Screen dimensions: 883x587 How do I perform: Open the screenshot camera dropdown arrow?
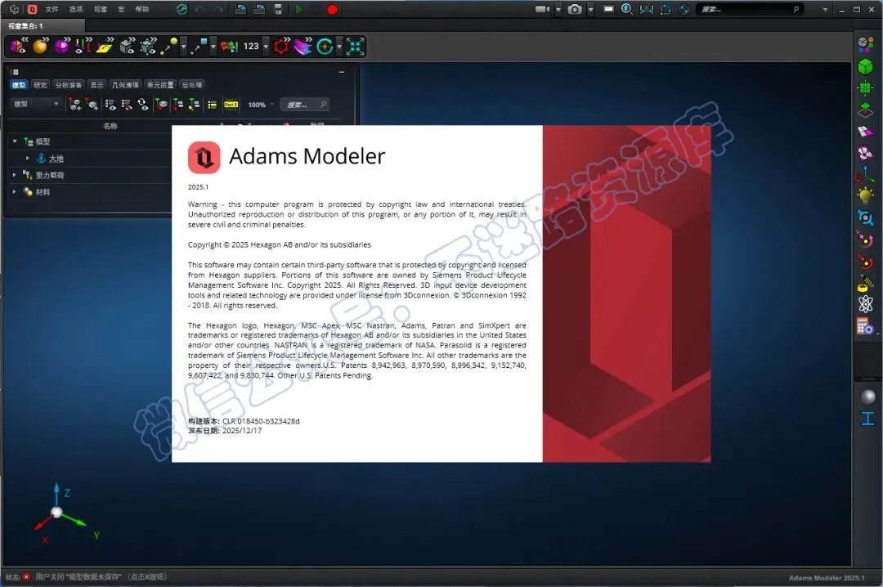591,10
